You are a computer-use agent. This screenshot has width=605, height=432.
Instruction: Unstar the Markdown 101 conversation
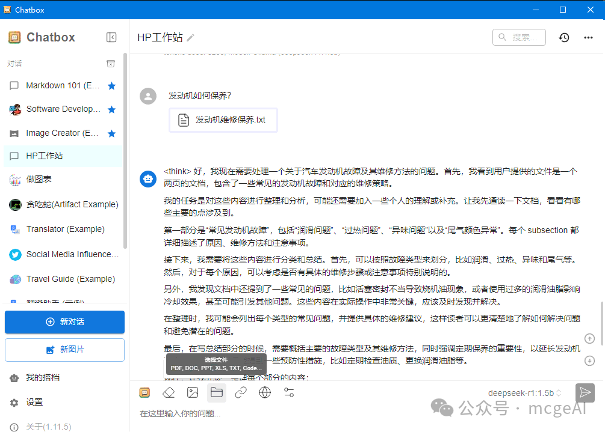click(x=111, y=85)
